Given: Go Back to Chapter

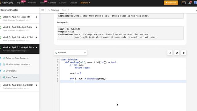Looking at the screenshot, I should tap(9, 10).
